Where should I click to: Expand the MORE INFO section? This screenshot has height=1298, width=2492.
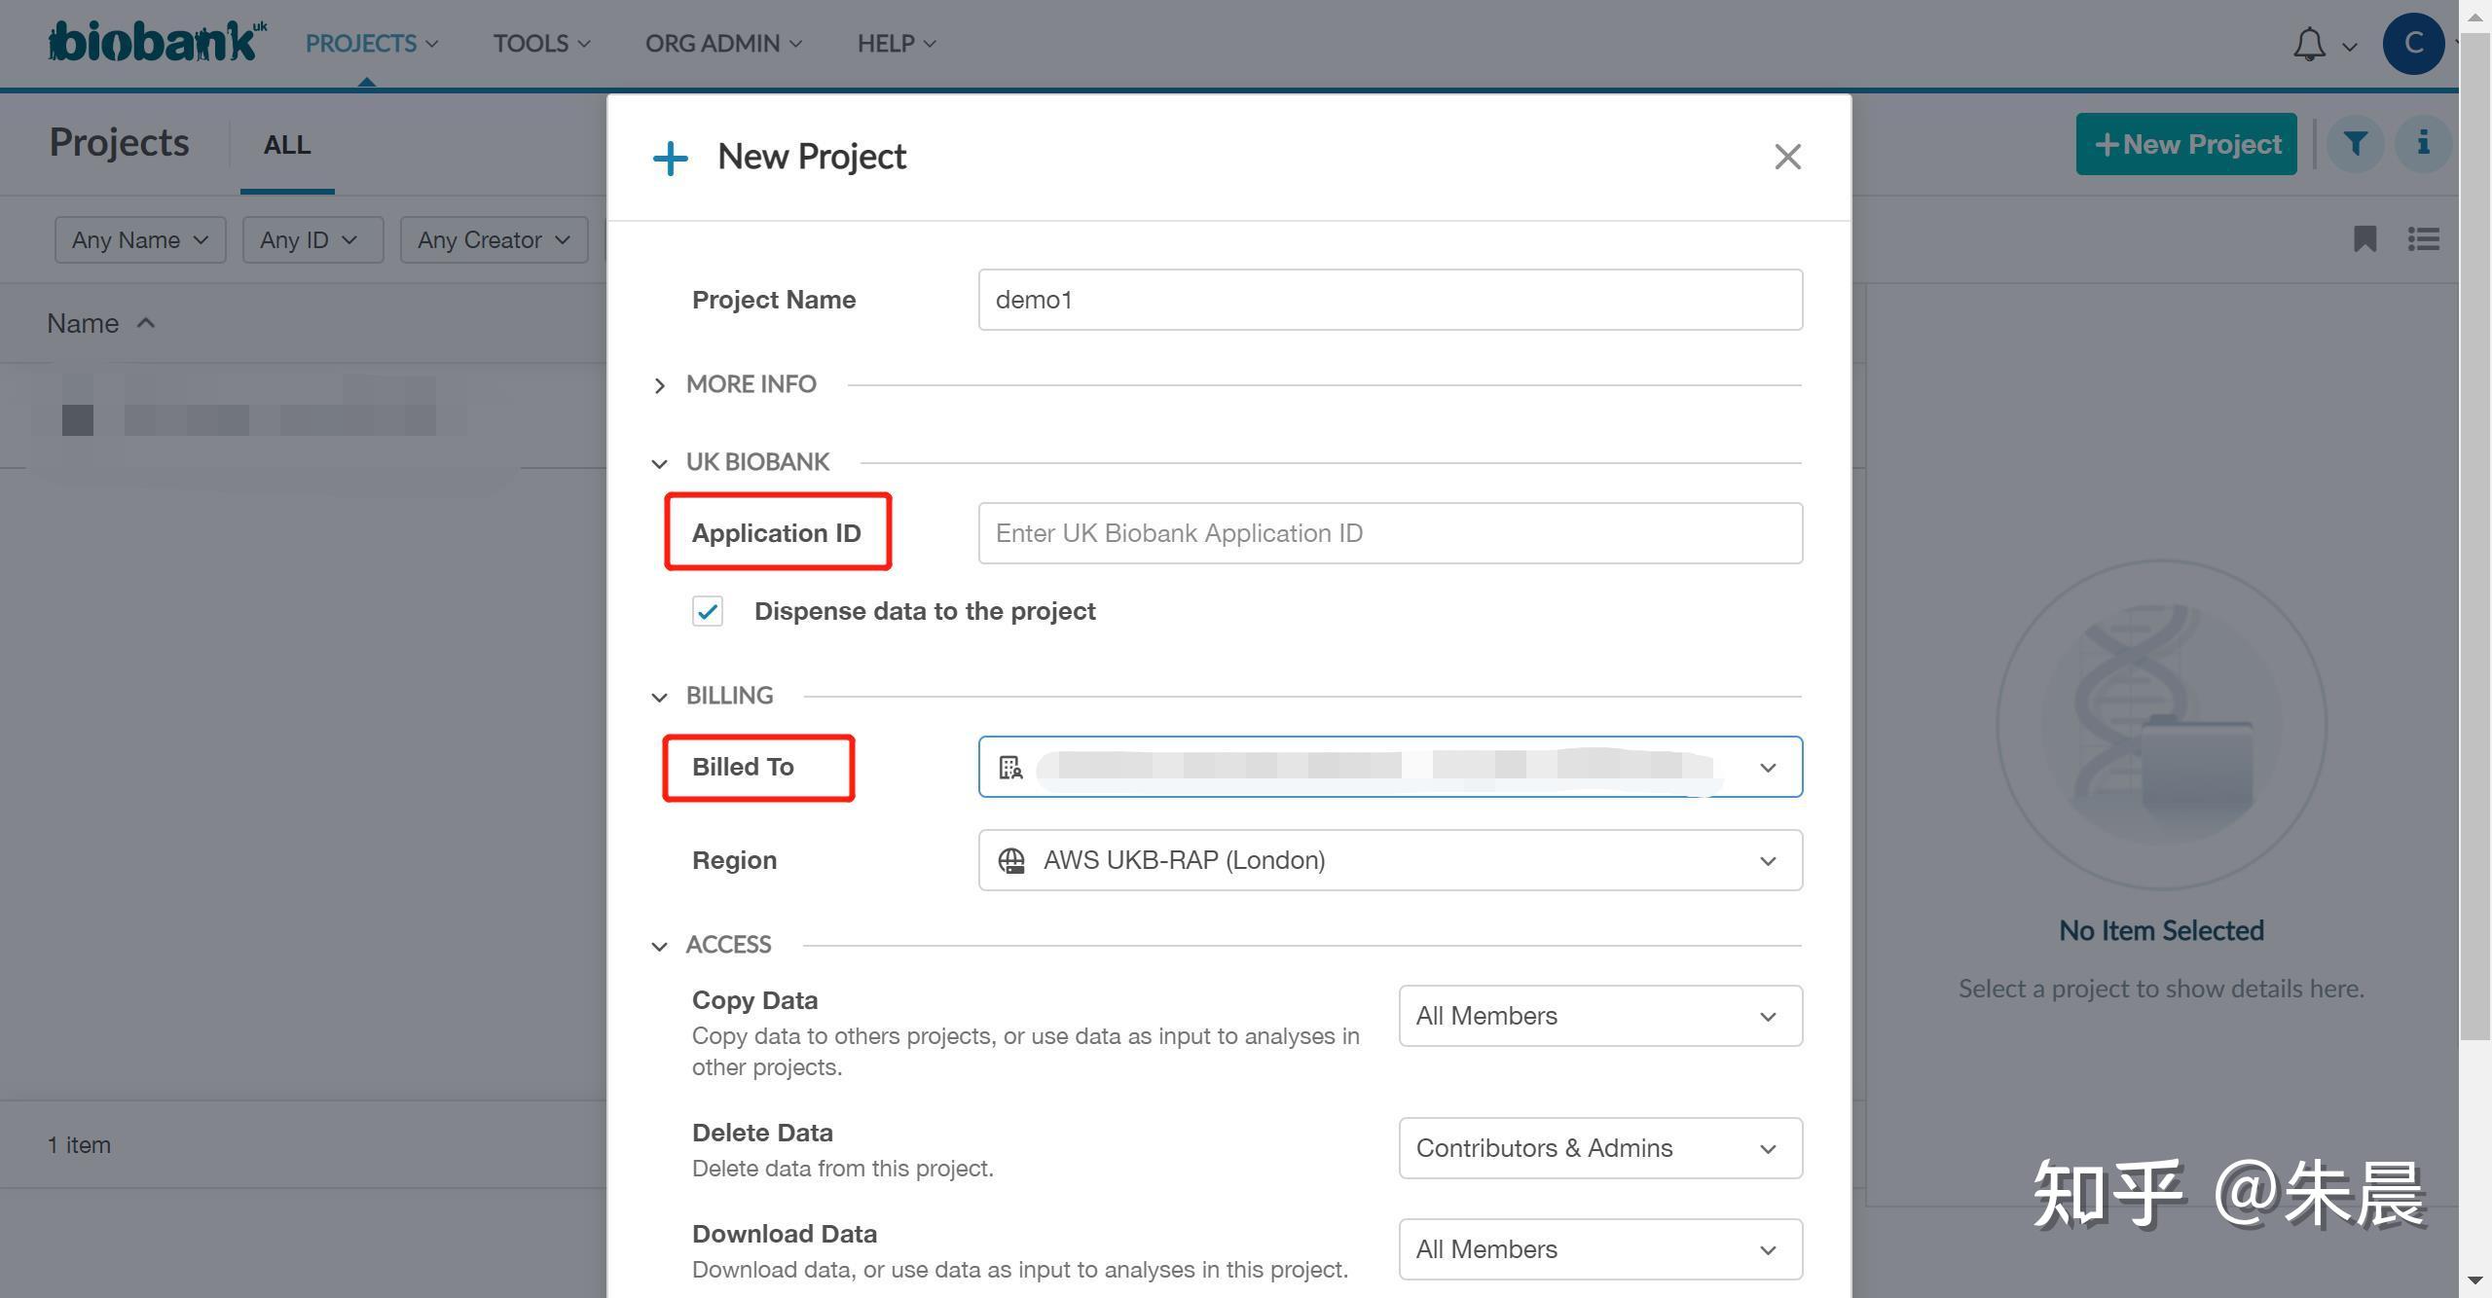point(660,385)
